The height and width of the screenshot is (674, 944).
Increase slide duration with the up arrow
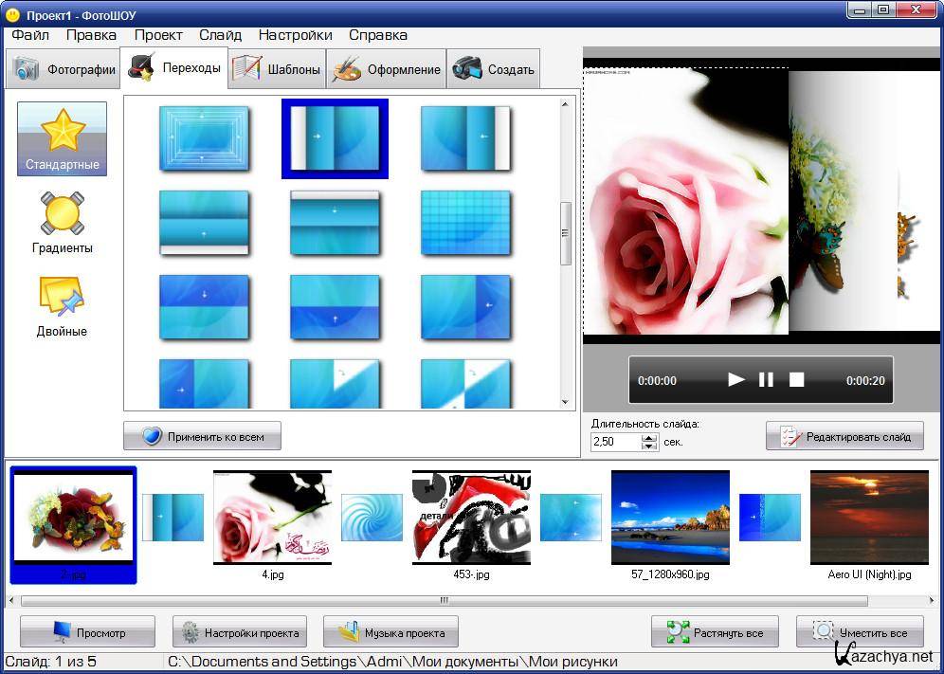649,437
